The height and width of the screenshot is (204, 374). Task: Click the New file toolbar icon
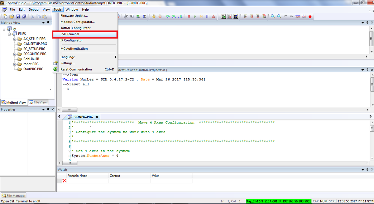point(5,17)
